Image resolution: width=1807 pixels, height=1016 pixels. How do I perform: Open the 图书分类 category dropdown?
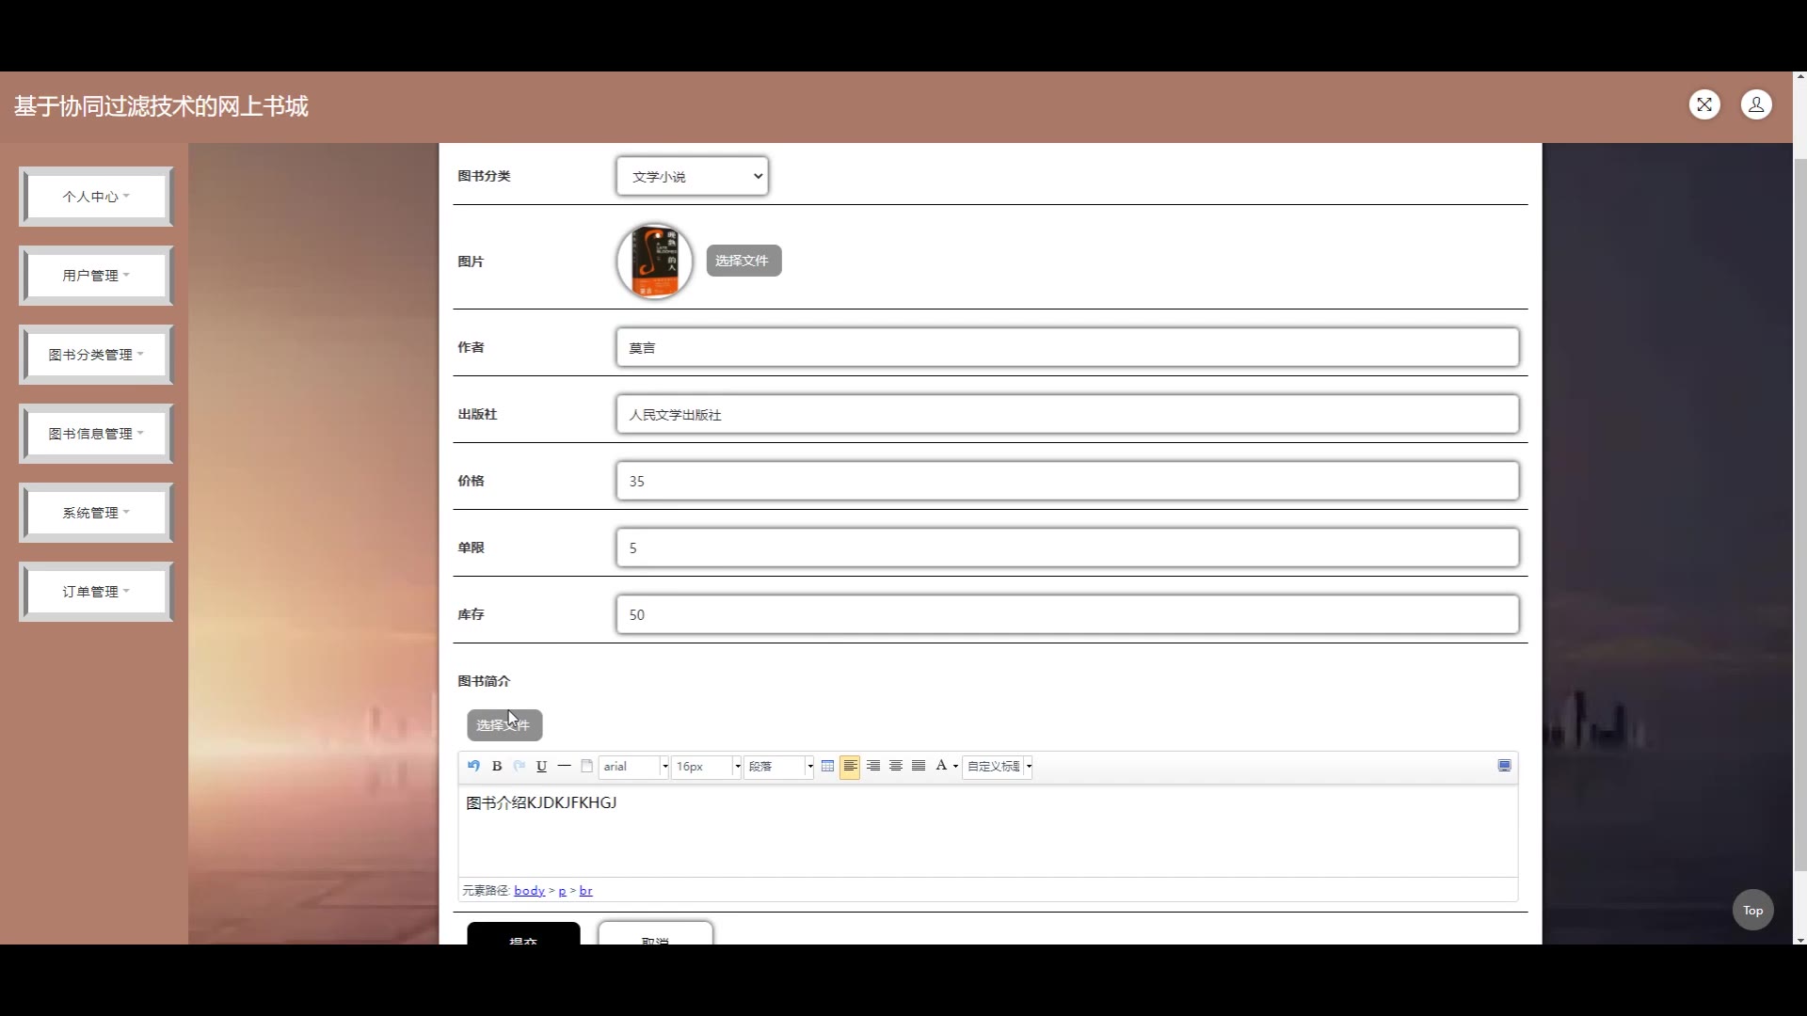click(693, 176)
